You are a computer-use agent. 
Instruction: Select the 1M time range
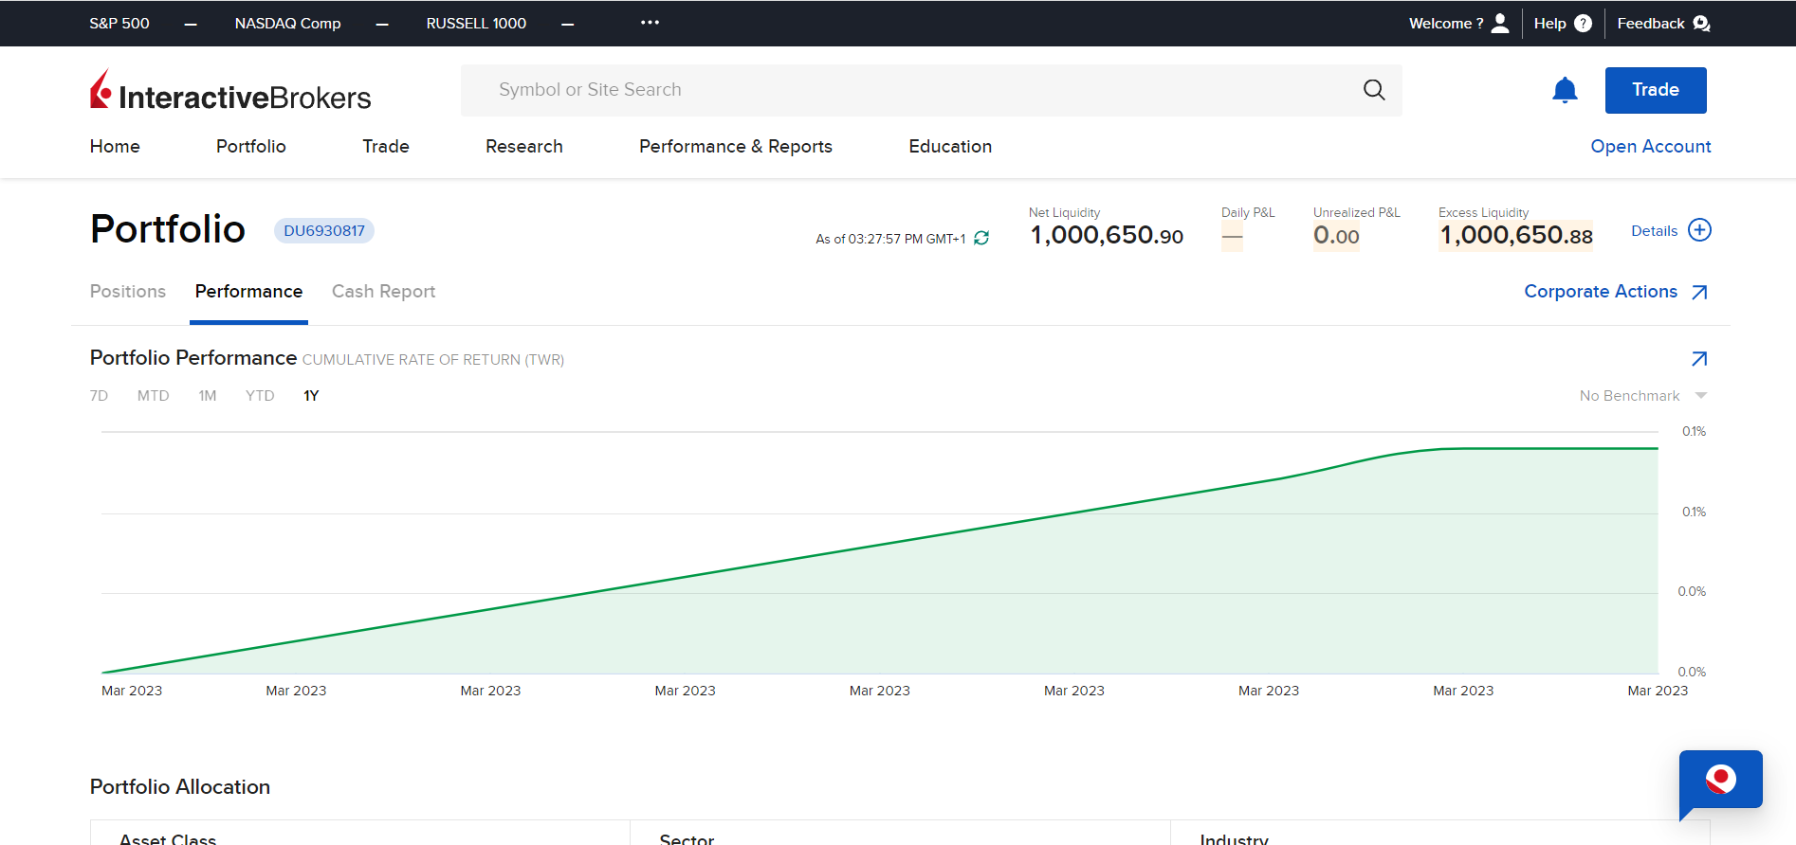tap(208, 395)
